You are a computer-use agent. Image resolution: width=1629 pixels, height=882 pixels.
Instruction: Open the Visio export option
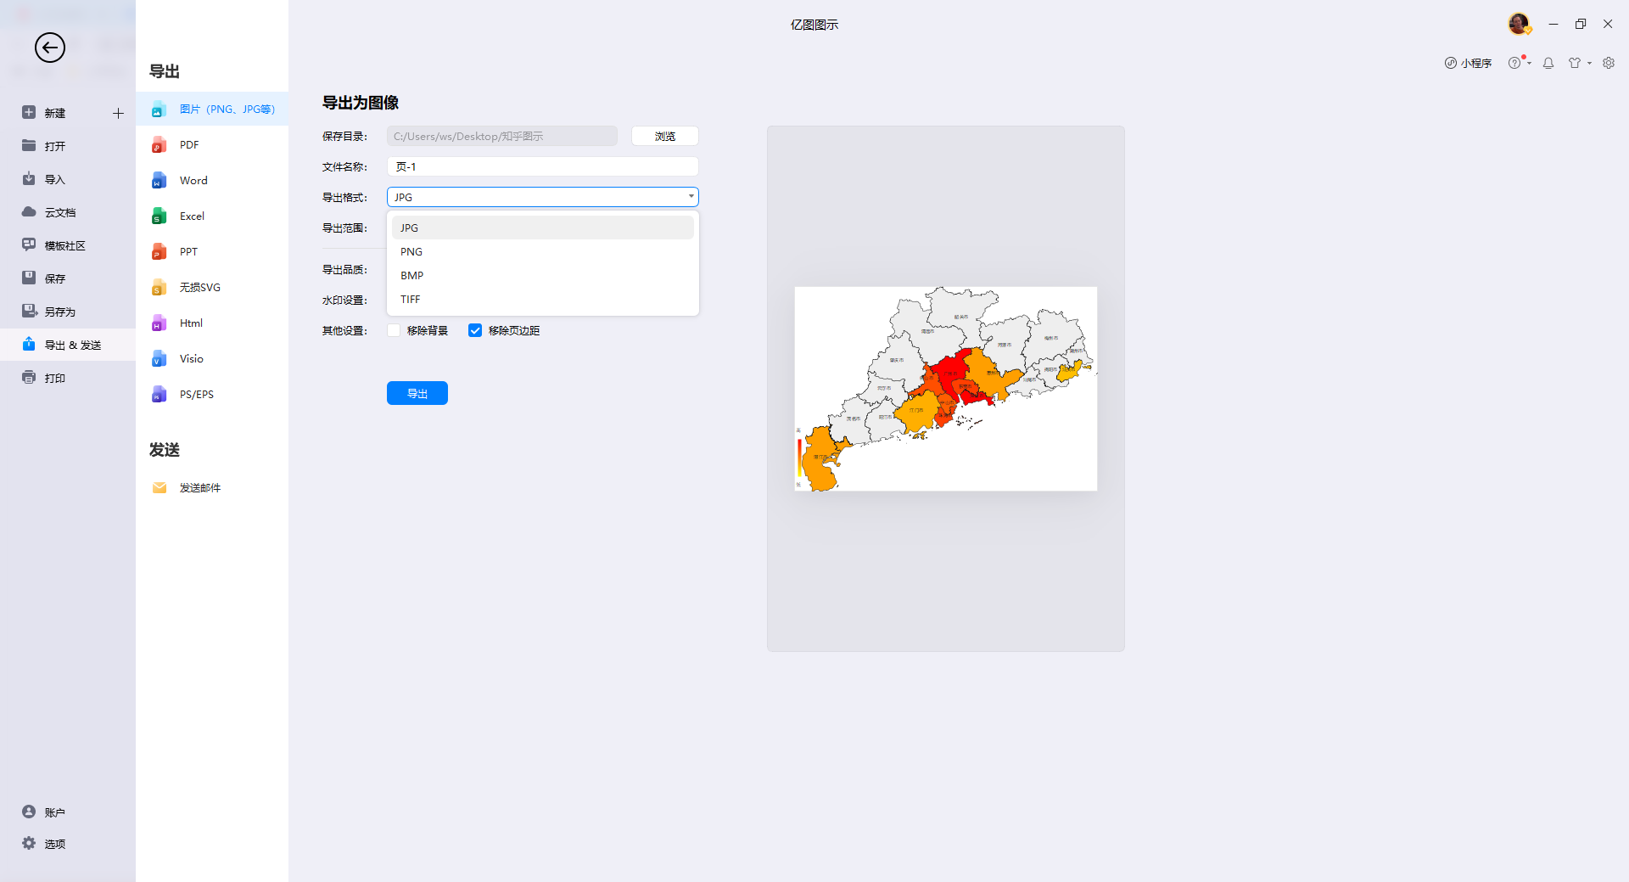190,358
